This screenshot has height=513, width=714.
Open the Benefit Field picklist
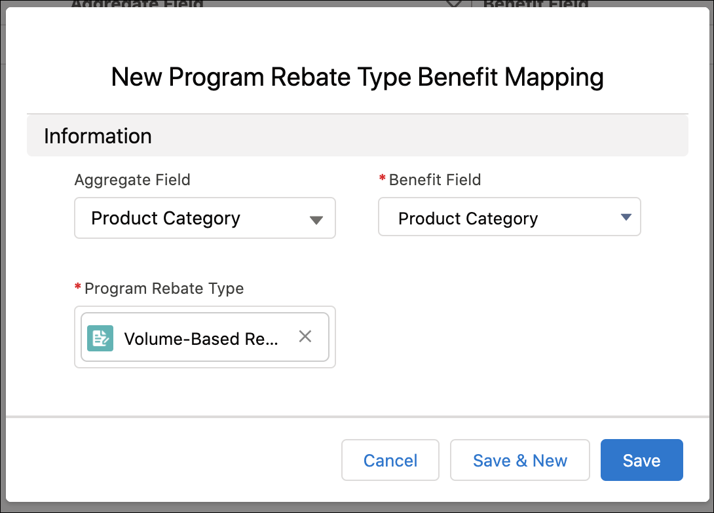[x=510, y=217]
